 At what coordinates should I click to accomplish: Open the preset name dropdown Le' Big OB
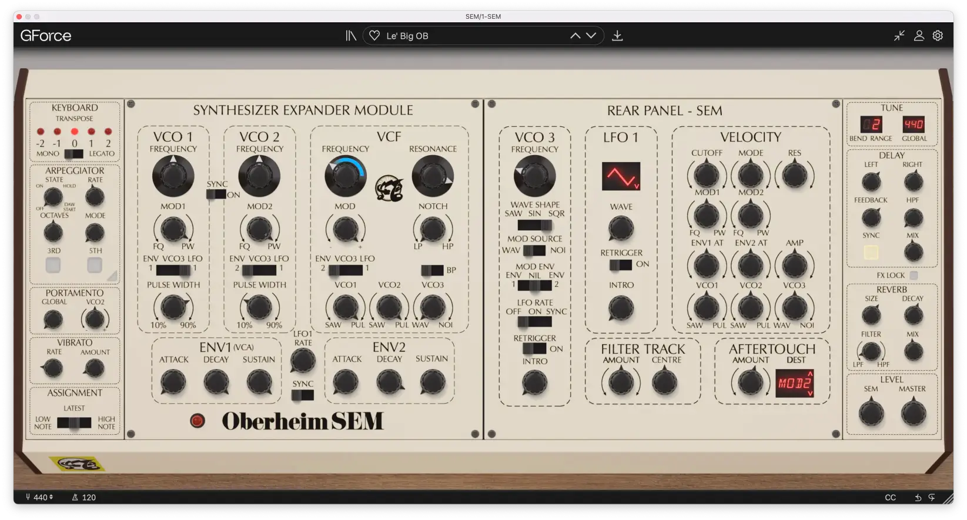483,36
